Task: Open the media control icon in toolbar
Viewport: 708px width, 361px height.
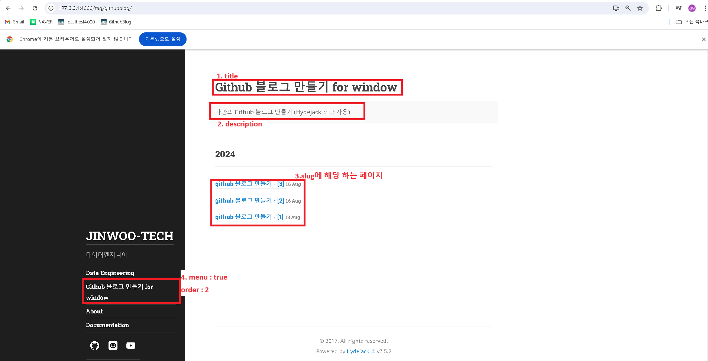Action: point(679,8)
